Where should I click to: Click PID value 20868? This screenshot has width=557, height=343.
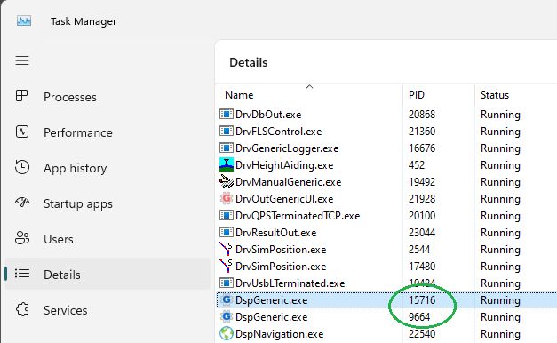pyautogui.click(x=422, y=115)
